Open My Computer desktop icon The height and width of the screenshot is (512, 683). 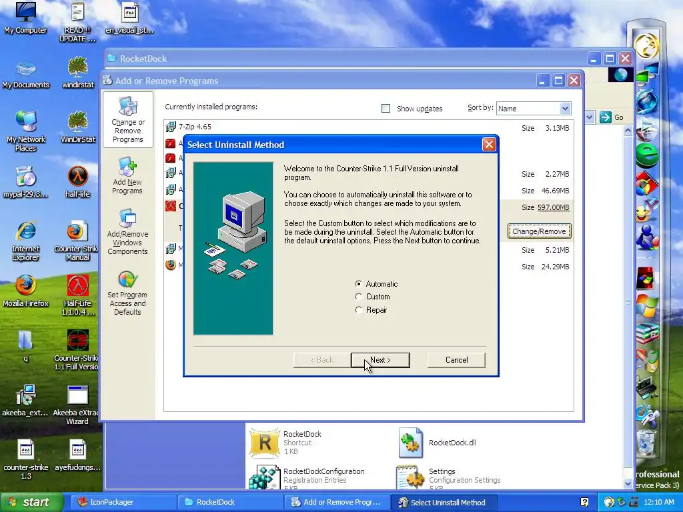pos(25,18)
